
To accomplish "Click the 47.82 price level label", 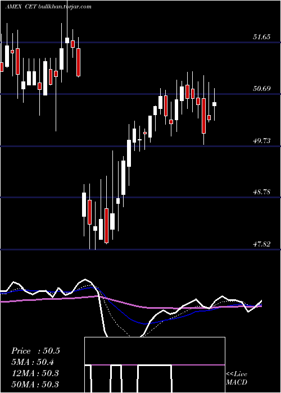I will pos(261,244).
